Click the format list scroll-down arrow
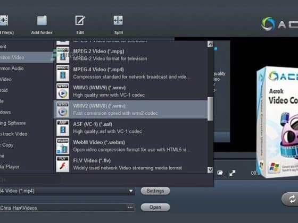This screenshot has width=298, height=223. [x=210, y=170]
